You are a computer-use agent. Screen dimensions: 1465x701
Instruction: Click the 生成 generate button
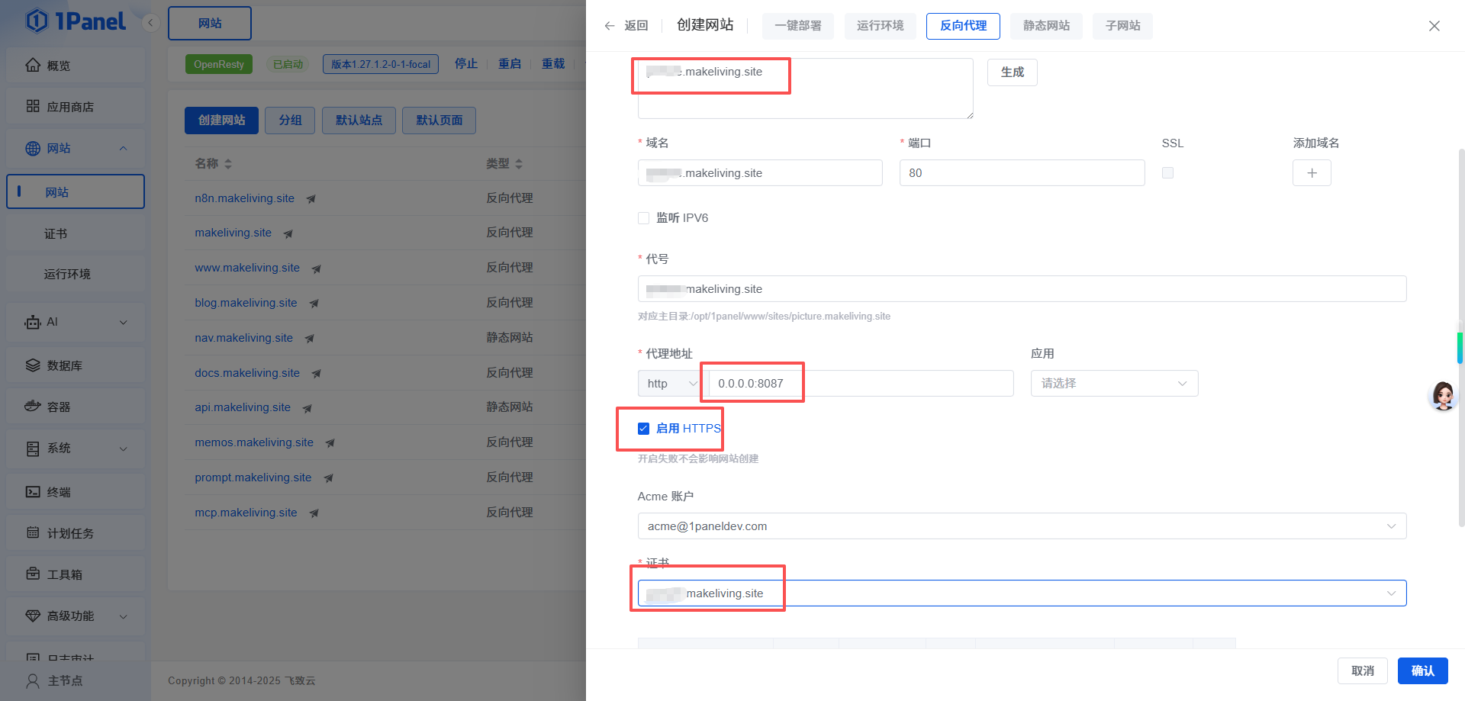[x=1012, y=72]
